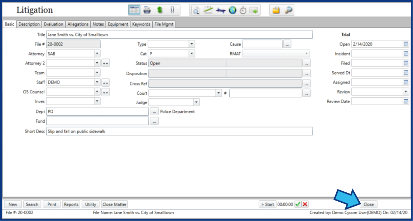413x221 pixels.
Task: Click the green dollar sign icon
Action: 160,10
